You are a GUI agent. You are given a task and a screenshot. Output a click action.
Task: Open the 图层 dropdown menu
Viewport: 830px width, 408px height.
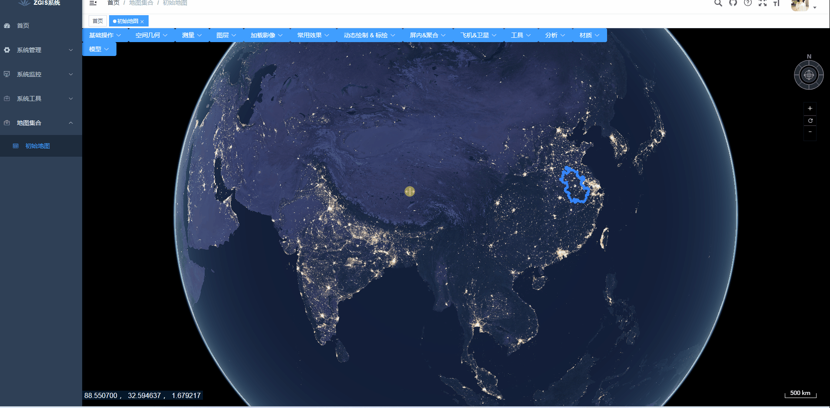point(226,35)
